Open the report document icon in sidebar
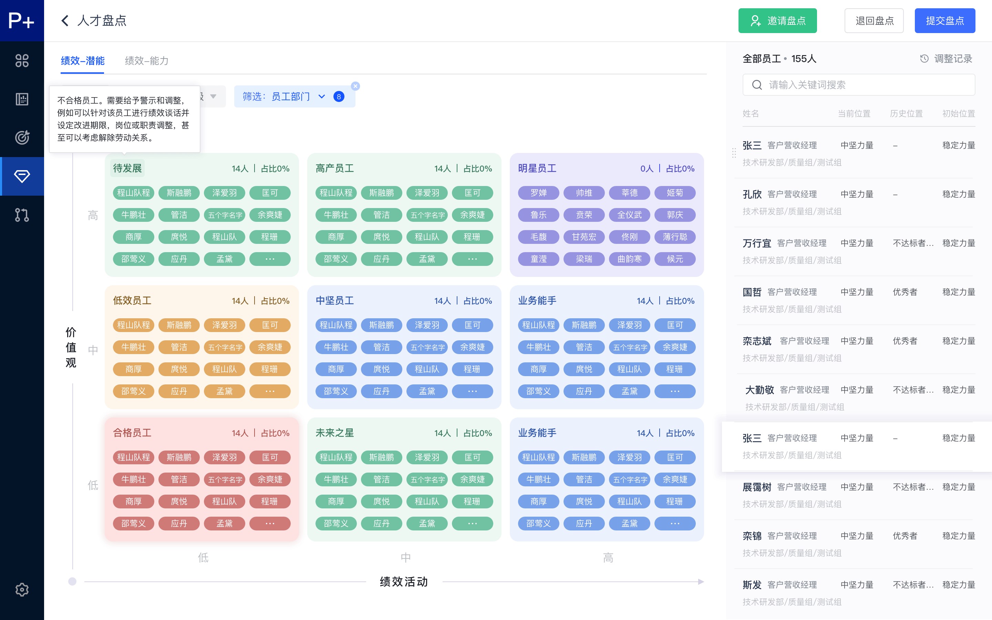The image size is (992, 620). (x=22, y=99)
